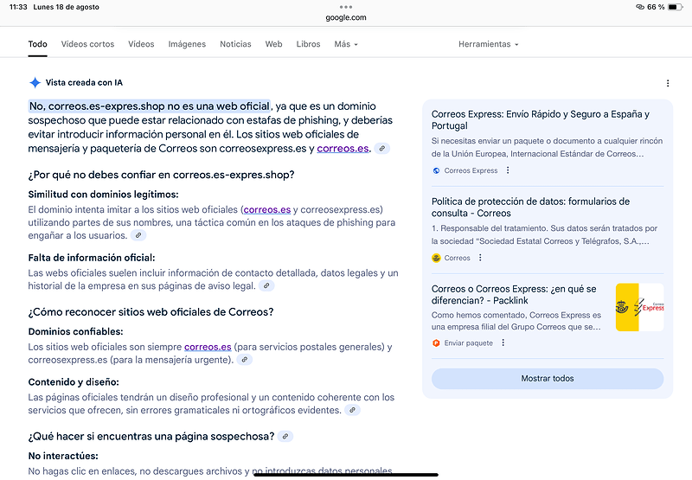Switch to Noticias tab

pos(235,44)
